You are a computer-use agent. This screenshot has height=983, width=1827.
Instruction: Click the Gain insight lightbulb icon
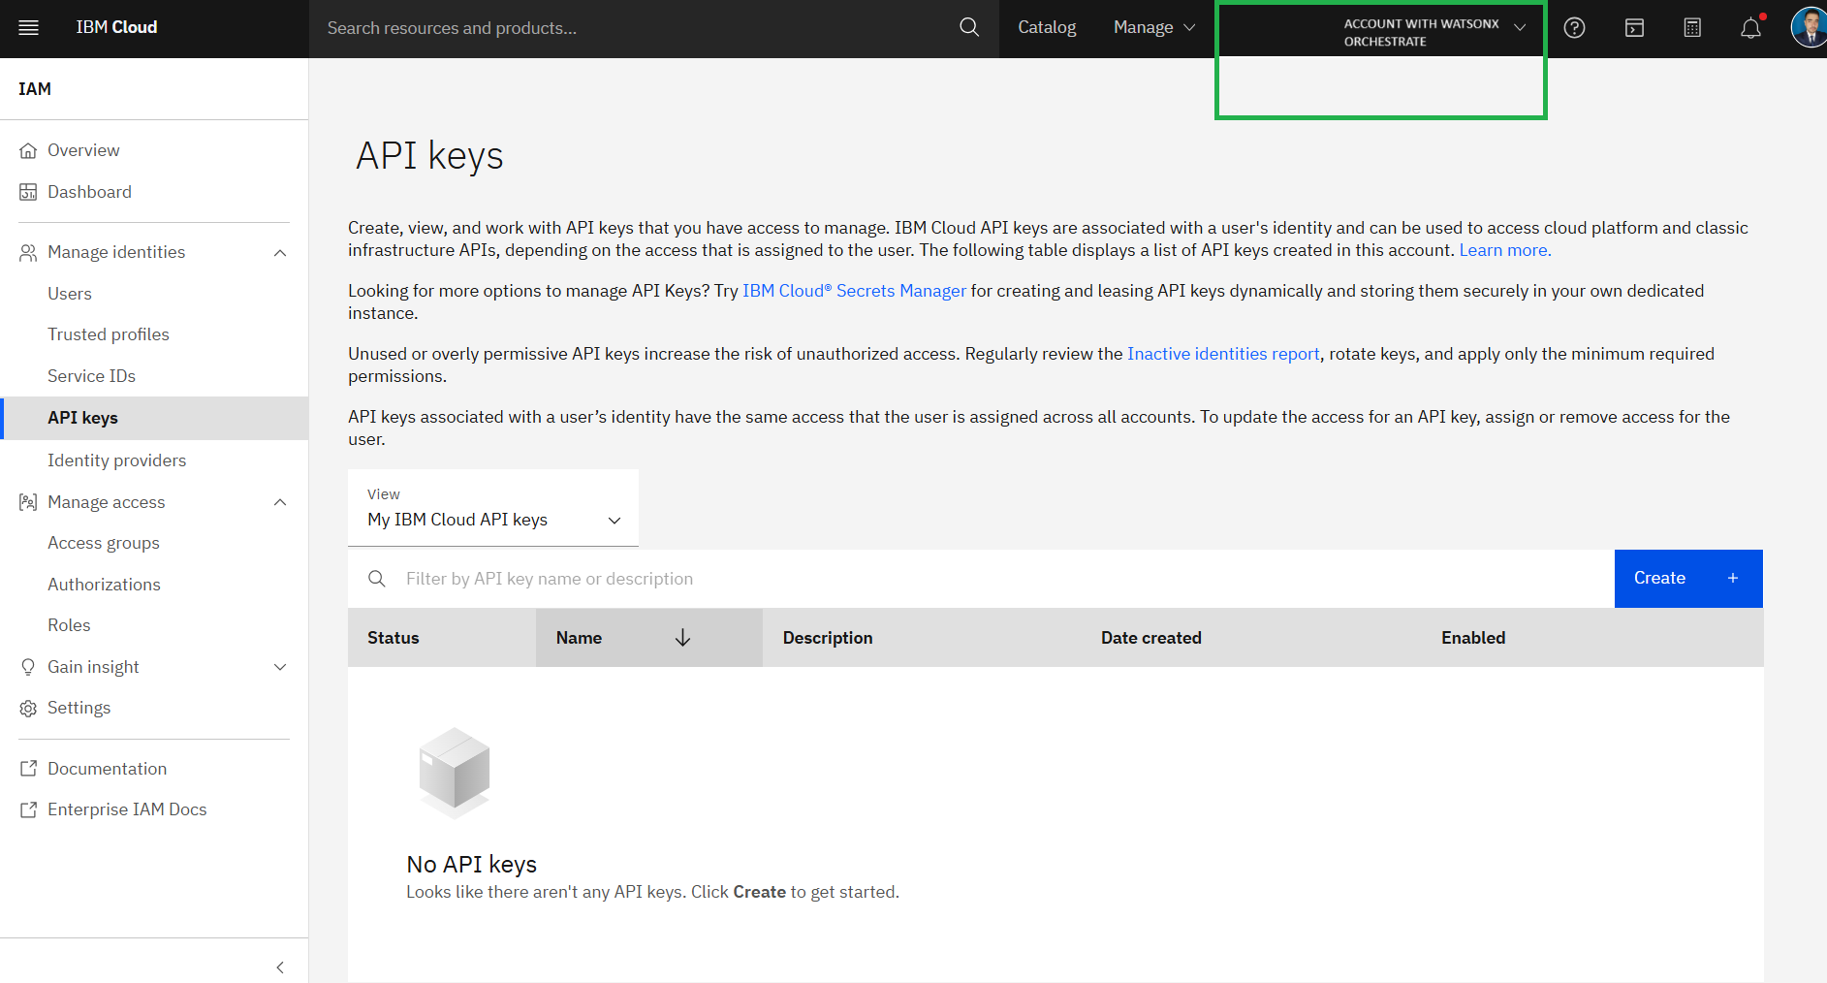pos(28,667)
